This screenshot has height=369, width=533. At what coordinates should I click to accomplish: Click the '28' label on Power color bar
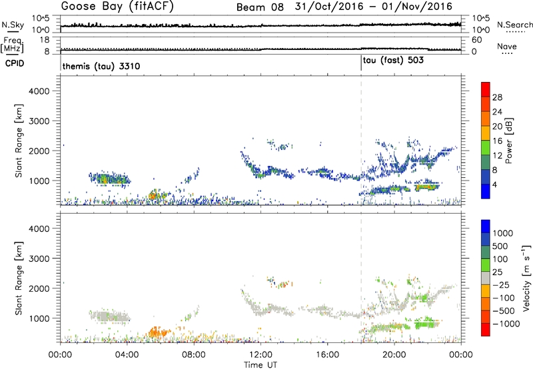(497, 97)
